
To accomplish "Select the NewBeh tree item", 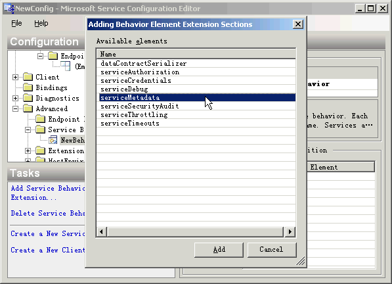I will click(x=72, y=140).
